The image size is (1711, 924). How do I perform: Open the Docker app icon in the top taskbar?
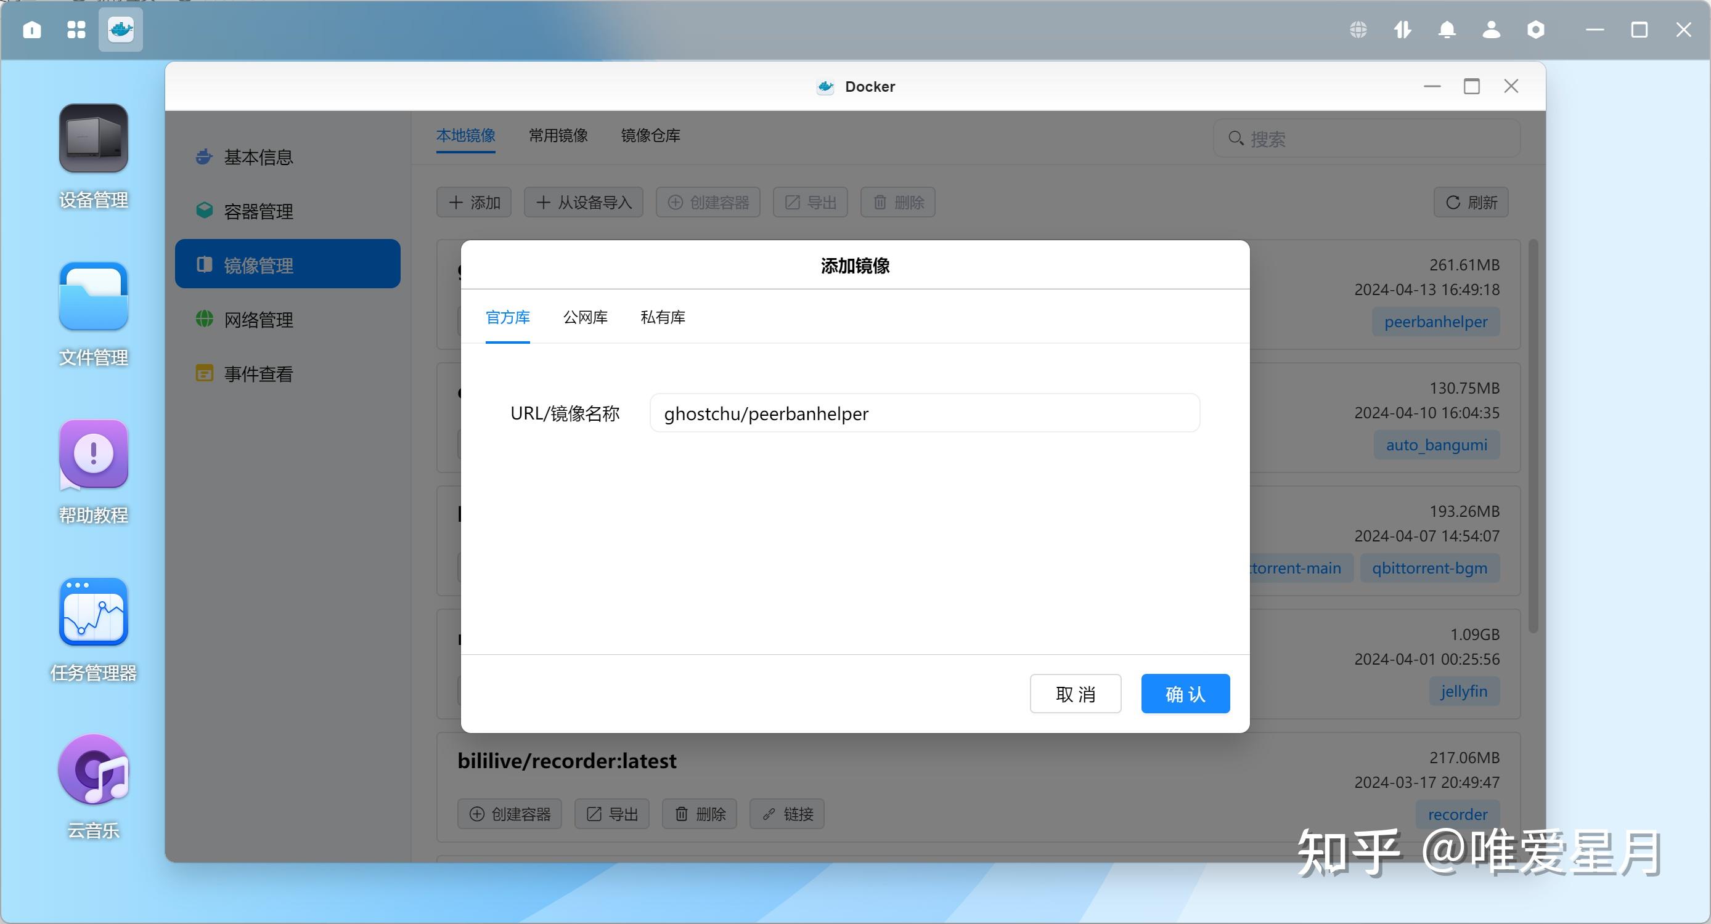[120, 30]
